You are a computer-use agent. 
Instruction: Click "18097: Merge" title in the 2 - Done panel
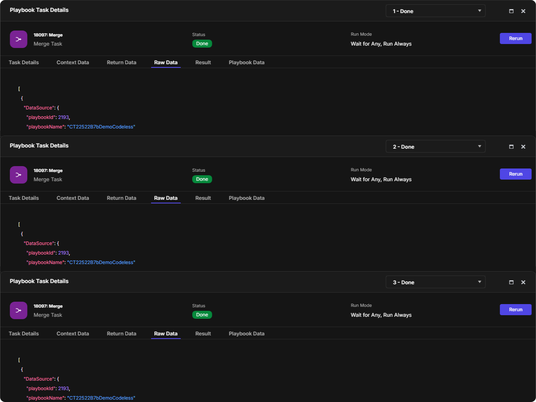click(x=48, y=170)
